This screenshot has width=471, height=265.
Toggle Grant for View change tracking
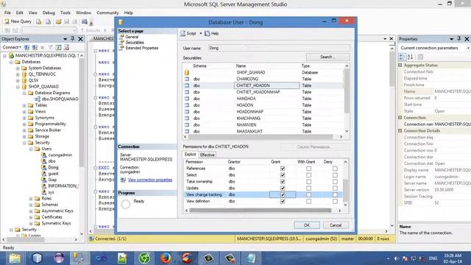283,194
